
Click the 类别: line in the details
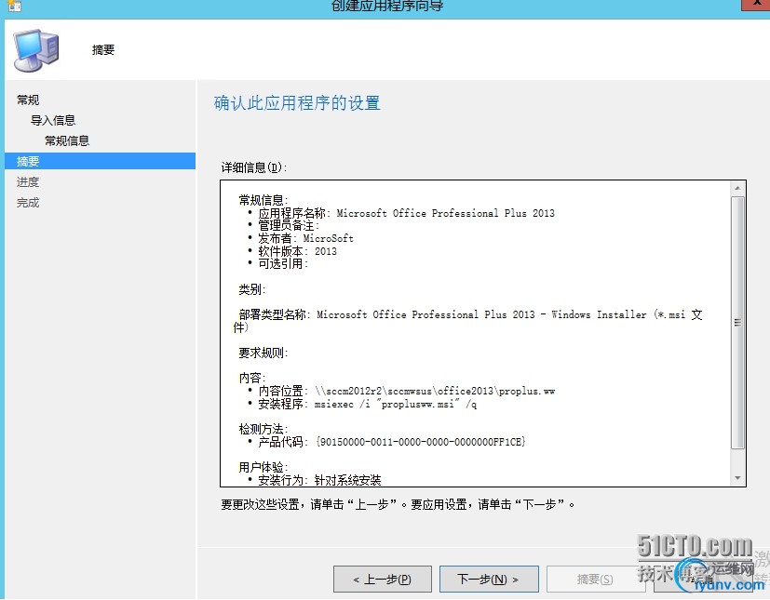(x=252, y=289)
